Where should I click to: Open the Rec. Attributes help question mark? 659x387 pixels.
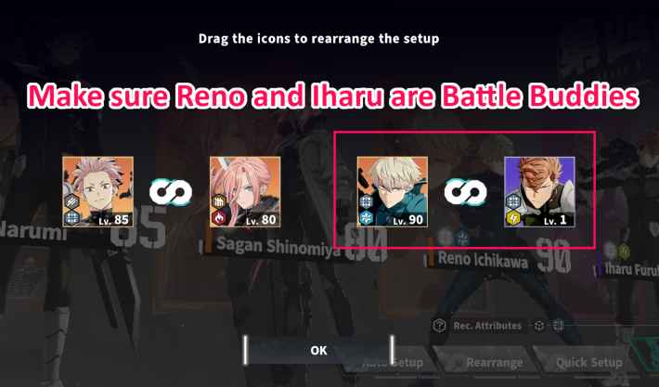point(439,325)
